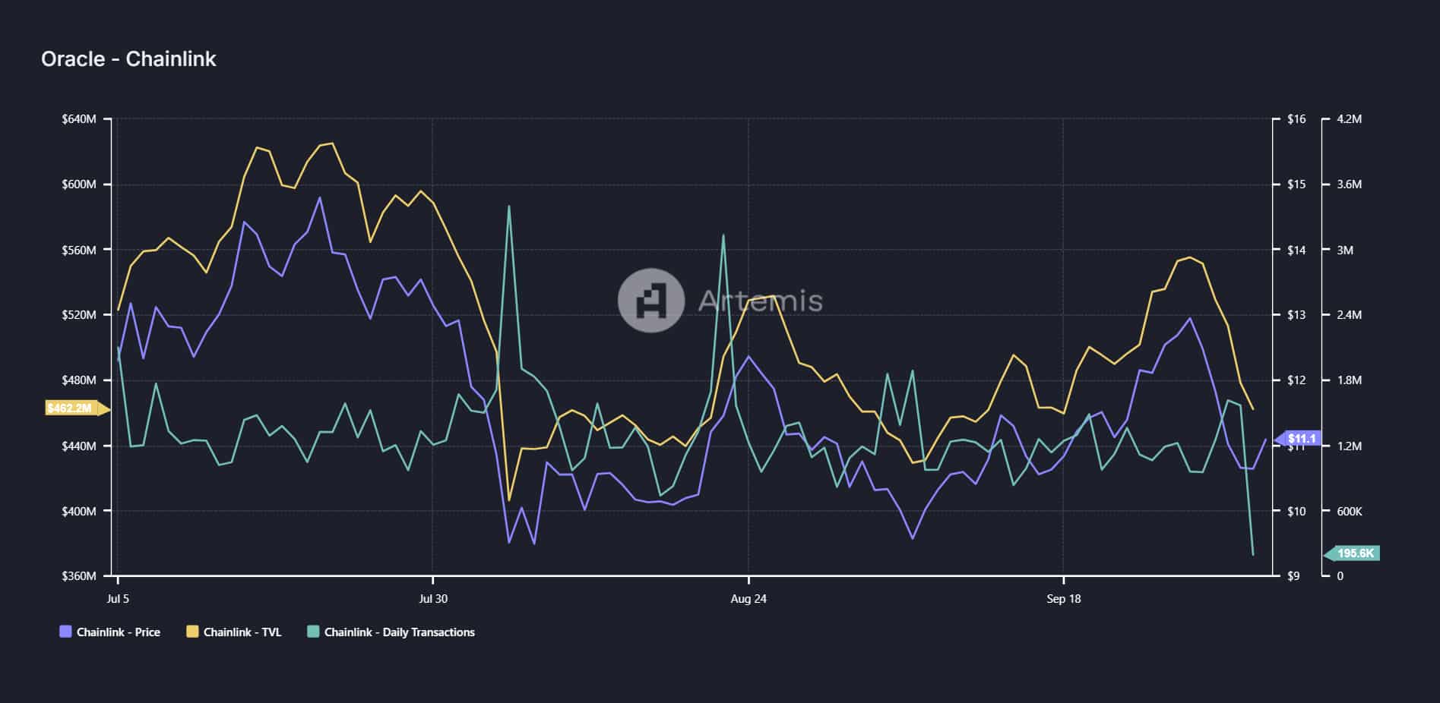Click the $13 price axis label

(1296, 315)
